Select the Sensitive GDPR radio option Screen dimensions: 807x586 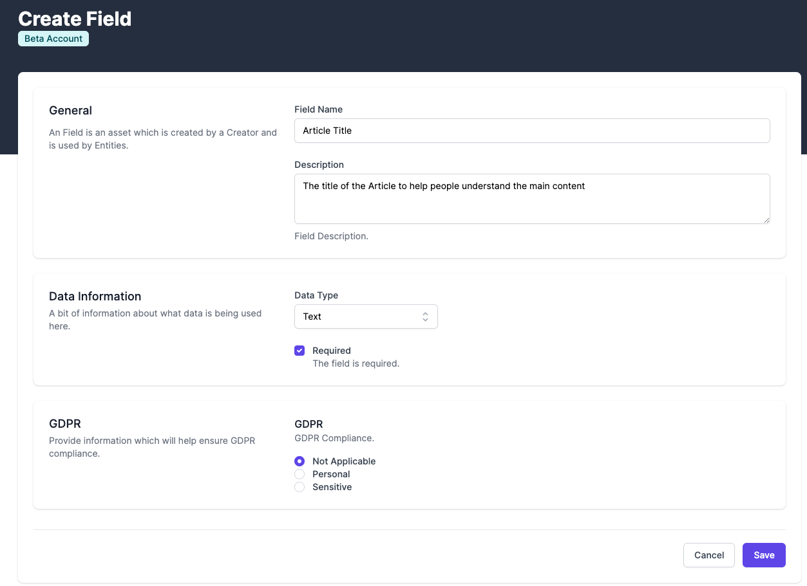coord(299,487)
